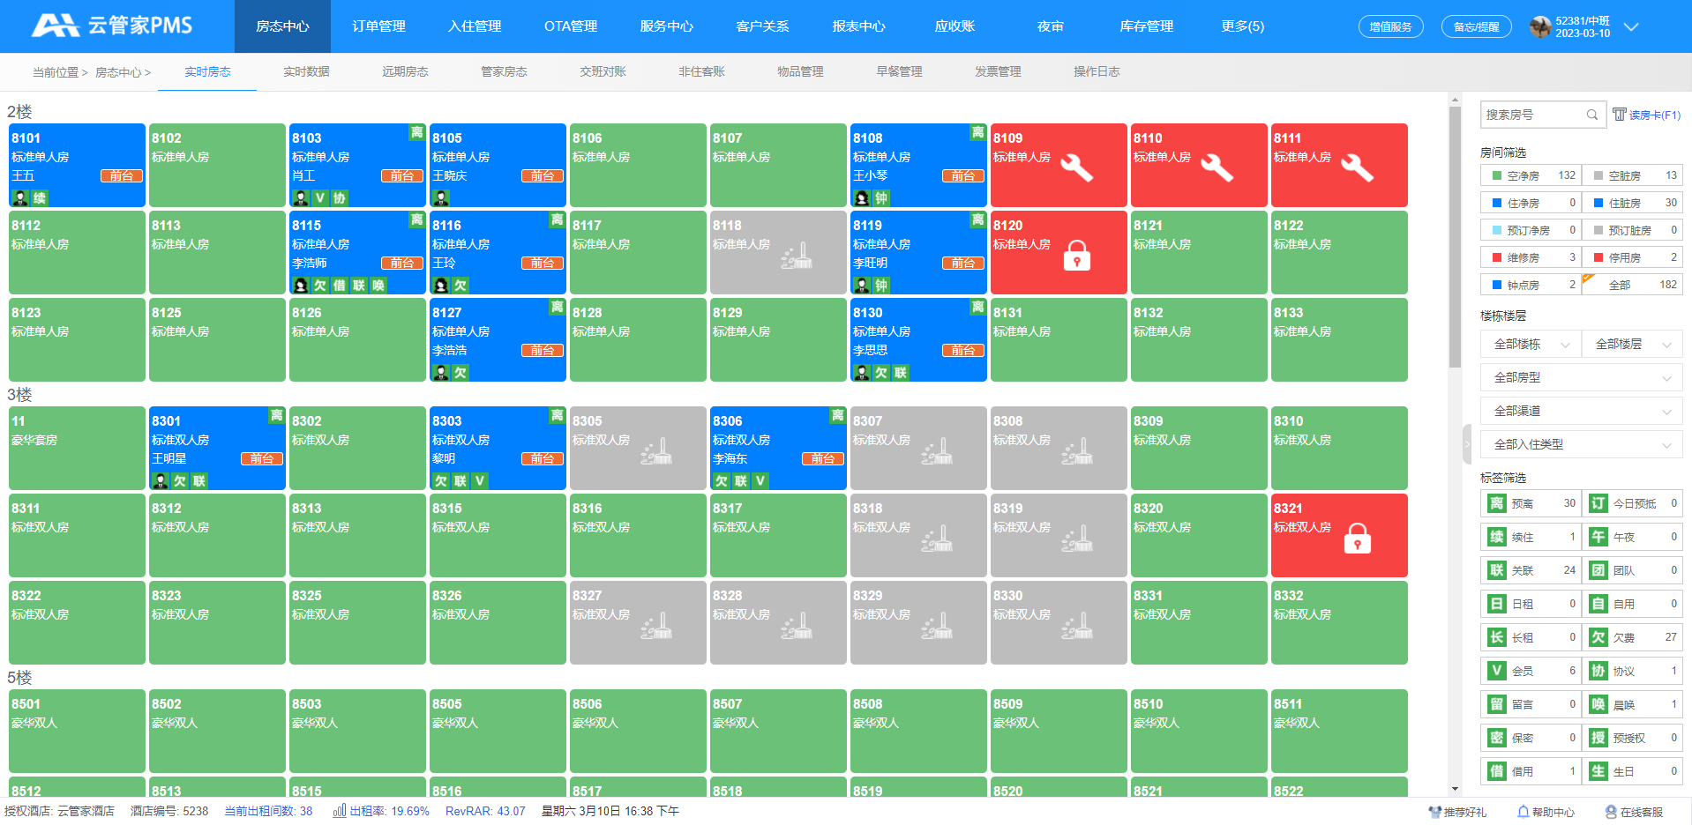The image size is (1692, 825).
Task: Click the 帮助中心 bell icon in status bar
Action: (1523, 812)
